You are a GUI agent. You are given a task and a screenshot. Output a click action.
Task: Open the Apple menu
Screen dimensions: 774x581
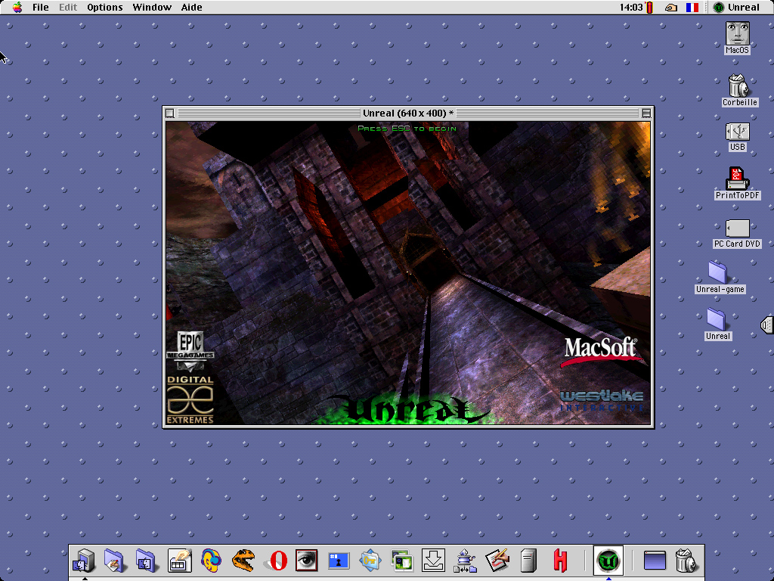point(17,7)
